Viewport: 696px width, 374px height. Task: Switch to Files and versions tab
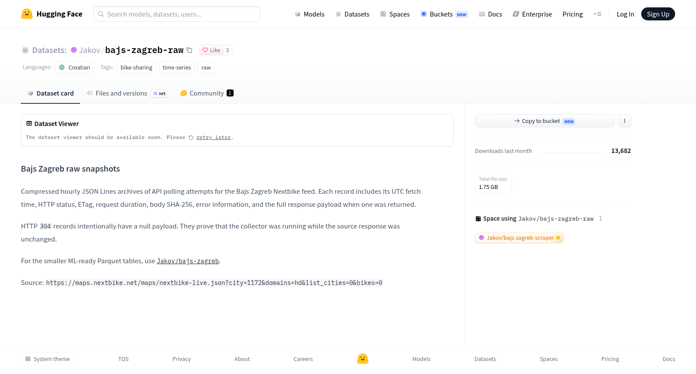pos(127,93)
